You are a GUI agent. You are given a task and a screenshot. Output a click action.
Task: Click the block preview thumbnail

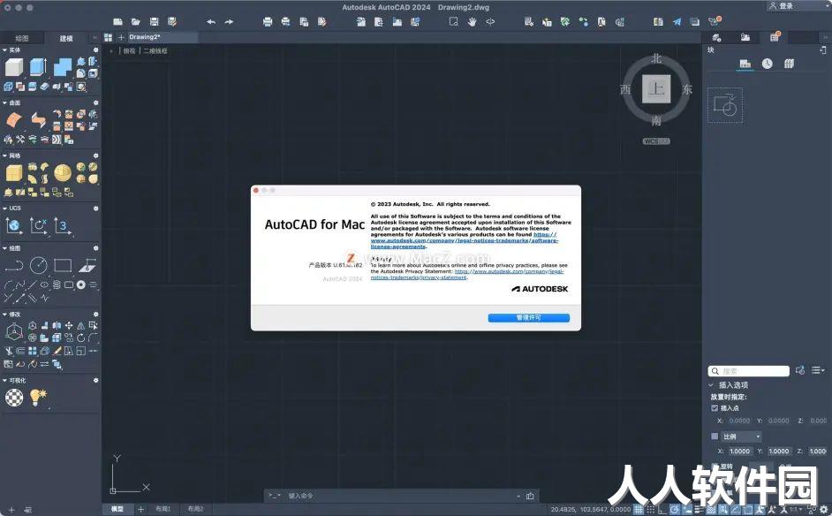[725, 105]
